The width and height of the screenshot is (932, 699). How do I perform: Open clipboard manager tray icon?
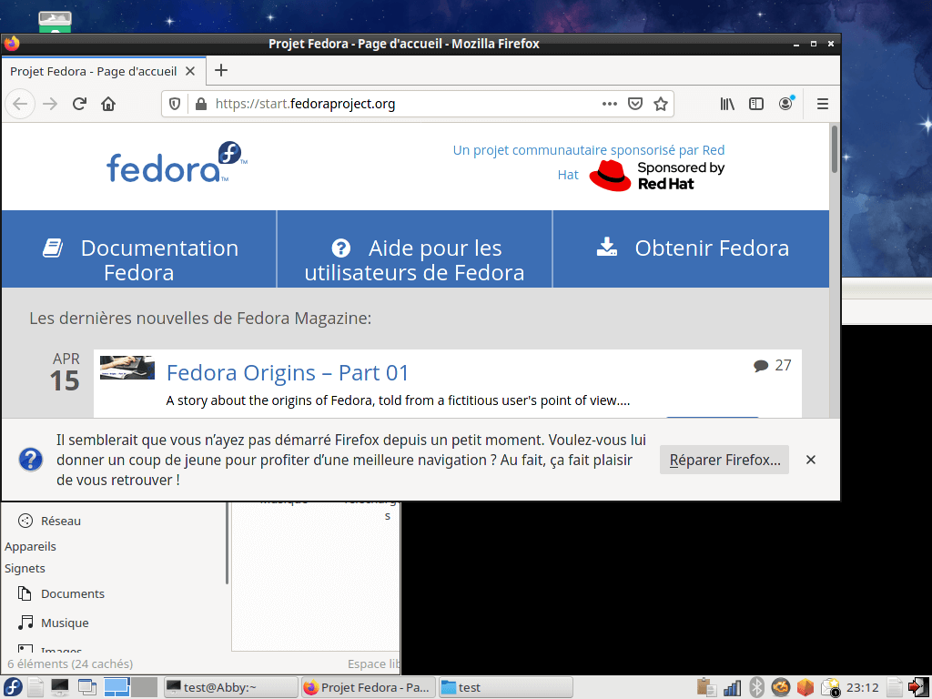tap(706, 687)
